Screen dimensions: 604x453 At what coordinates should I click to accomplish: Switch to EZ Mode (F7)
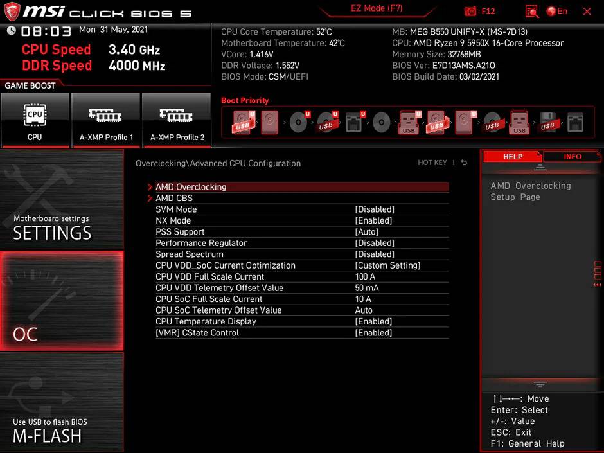(377, 9)
